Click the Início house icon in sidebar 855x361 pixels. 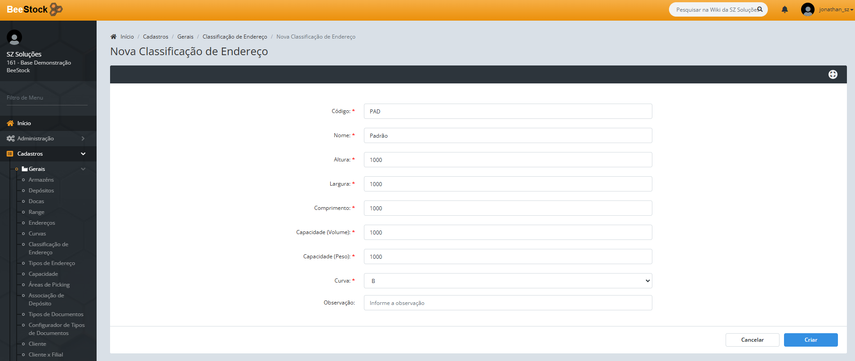[x=10, y=123]
